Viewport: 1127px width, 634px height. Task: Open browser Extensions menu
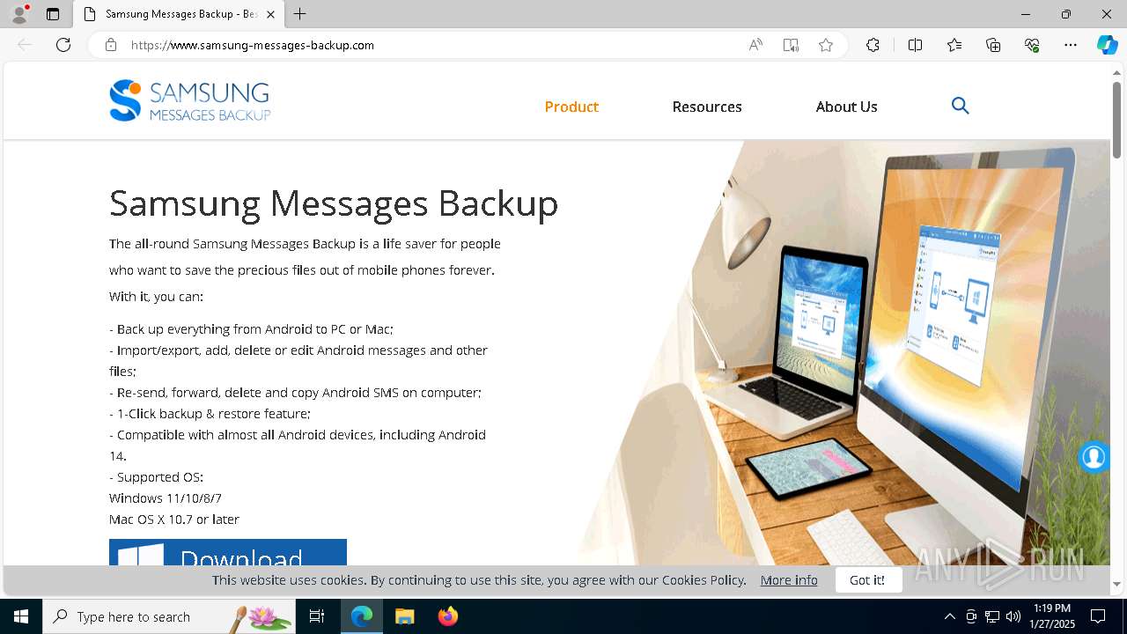(x=873, y=45)
